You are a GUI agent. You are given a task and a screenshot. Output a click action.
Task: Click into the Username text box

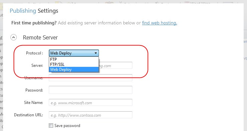point(91,78)
